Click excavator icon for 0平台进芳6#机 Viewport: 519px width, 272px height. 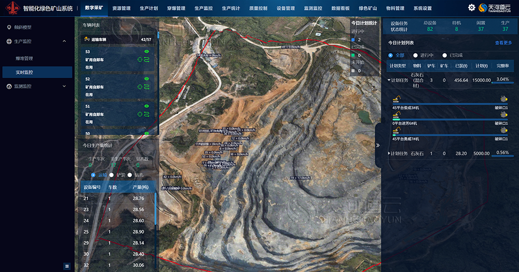point(397,114)
